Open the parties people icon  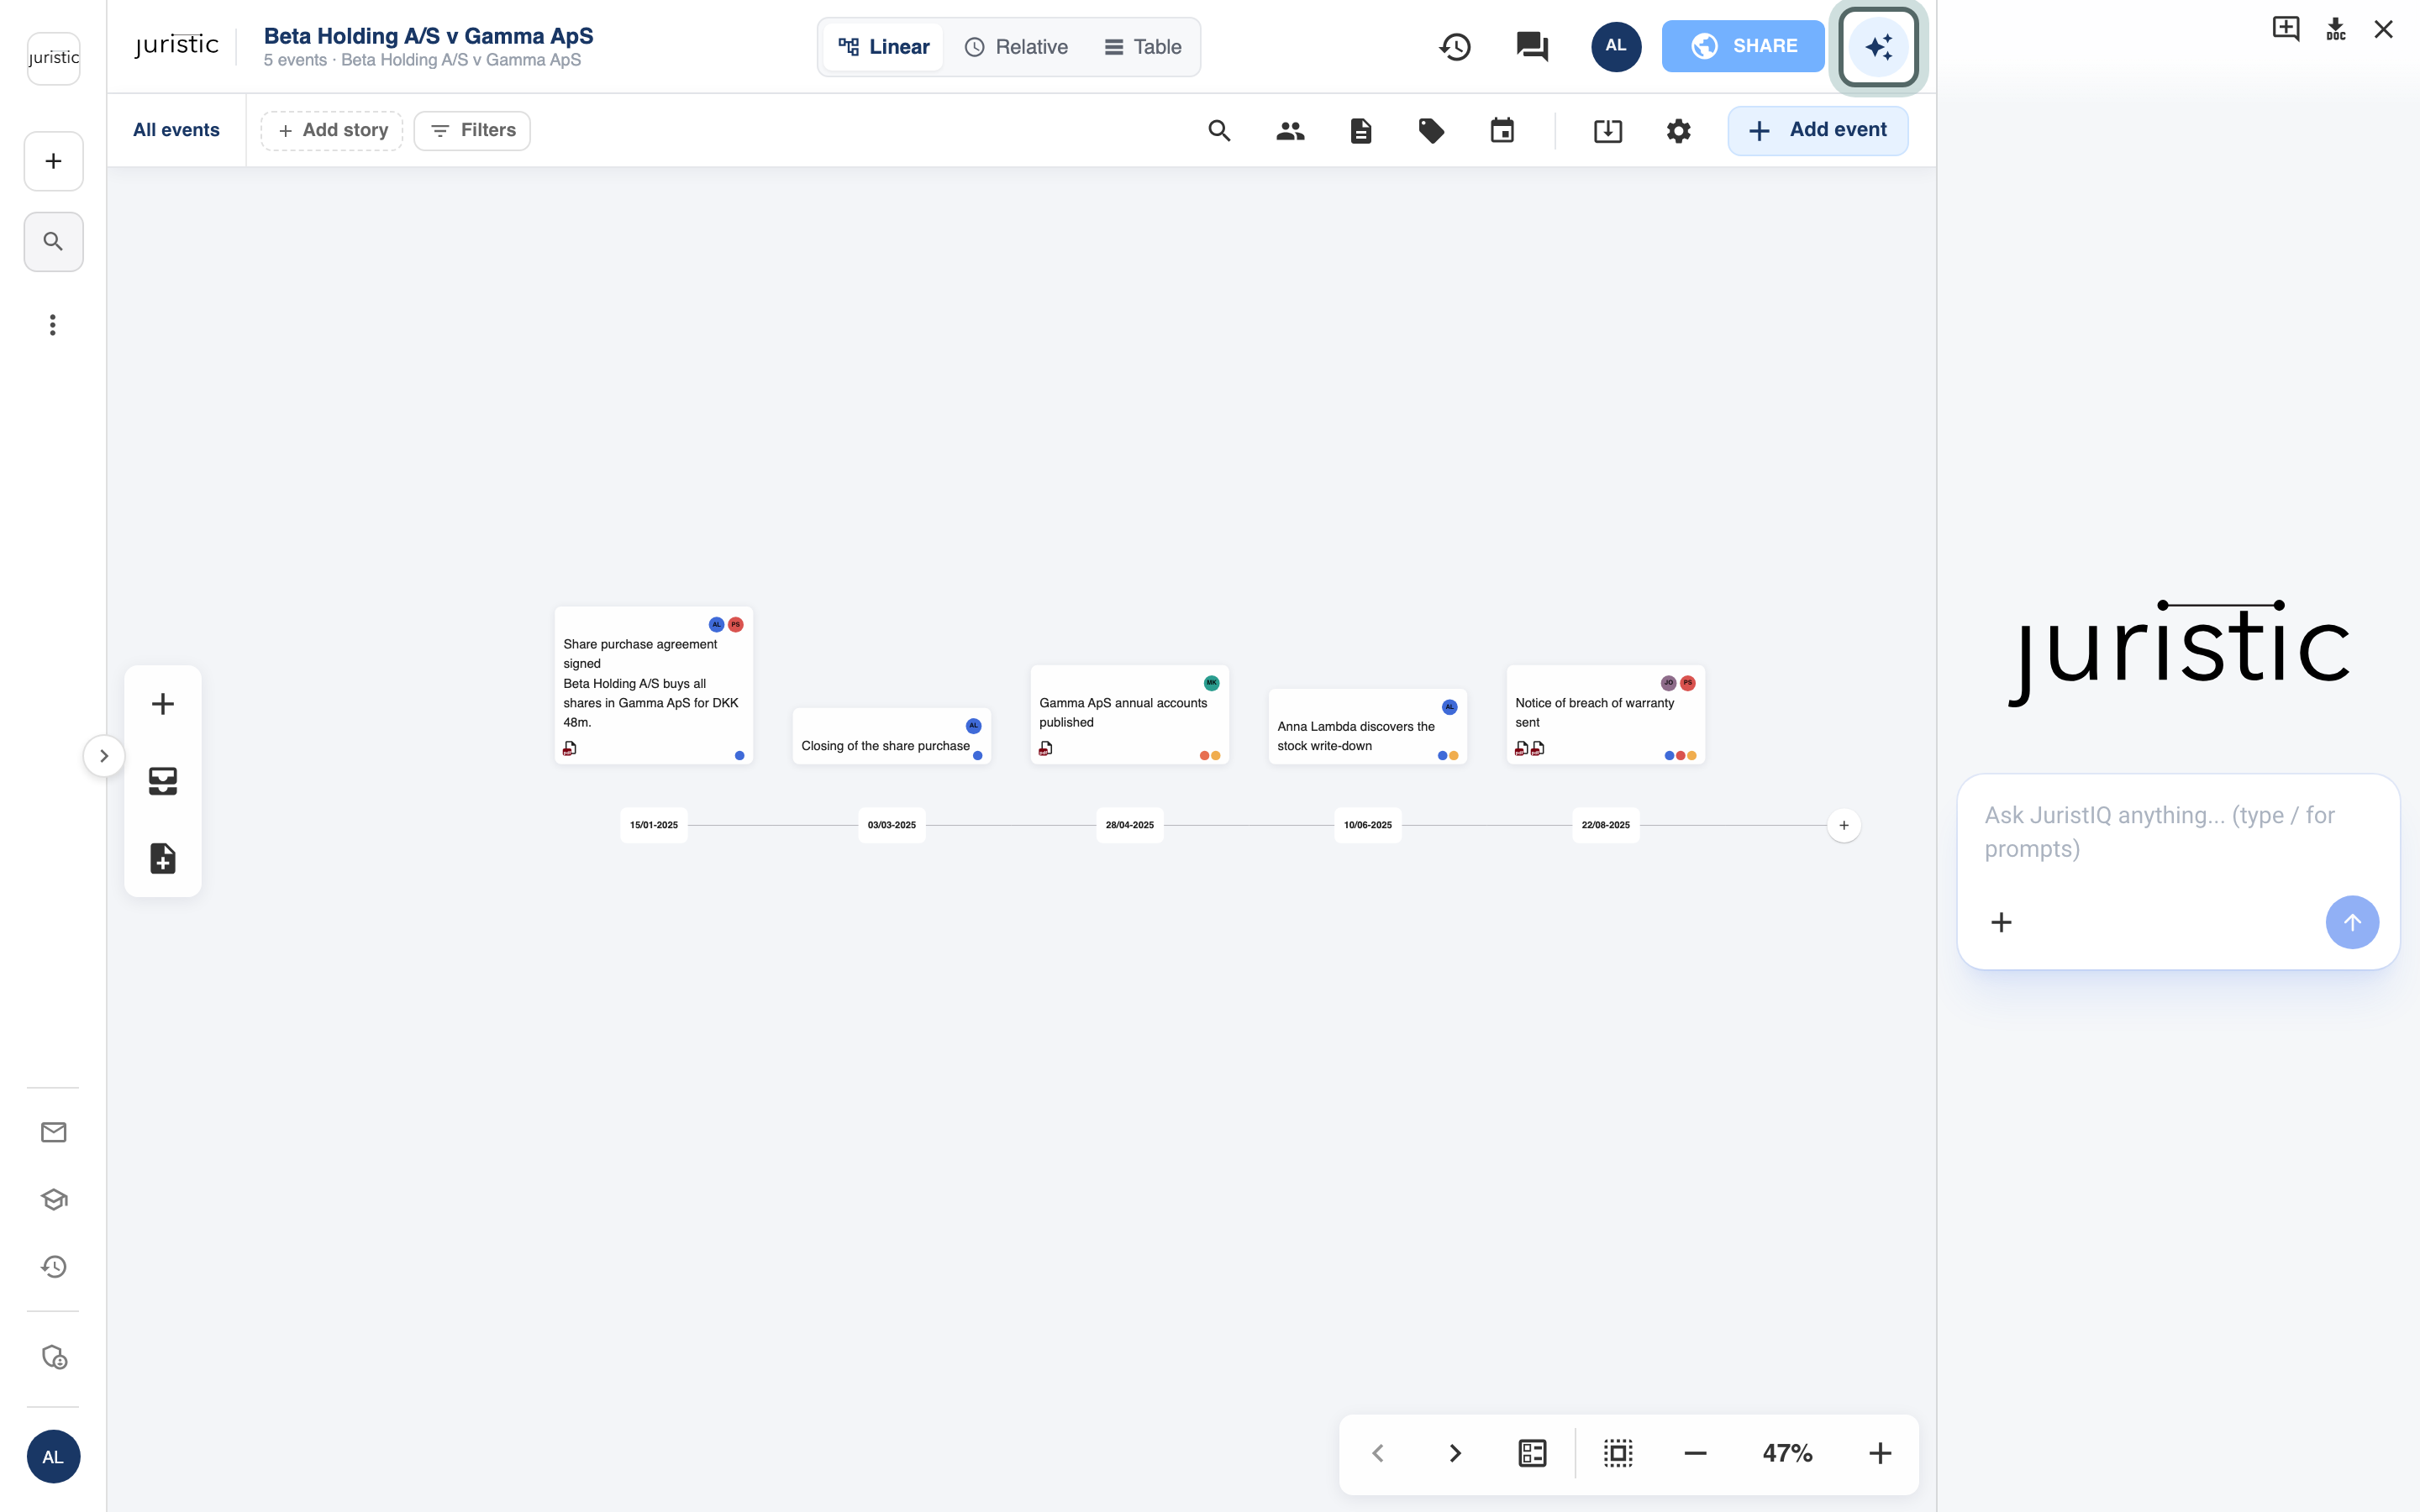coord(1290,131)
